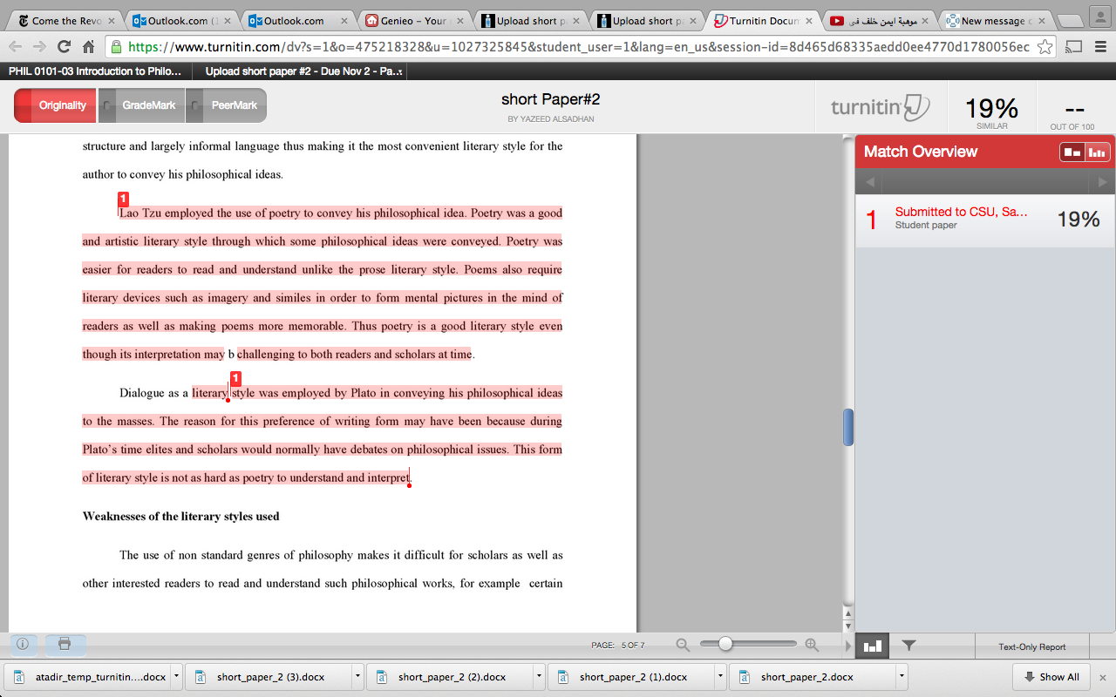This screenshot has height=697, width=1116.
Task: Click the PAGE: 5 OF 7 indicator
Action: click(x=617, y=646)
